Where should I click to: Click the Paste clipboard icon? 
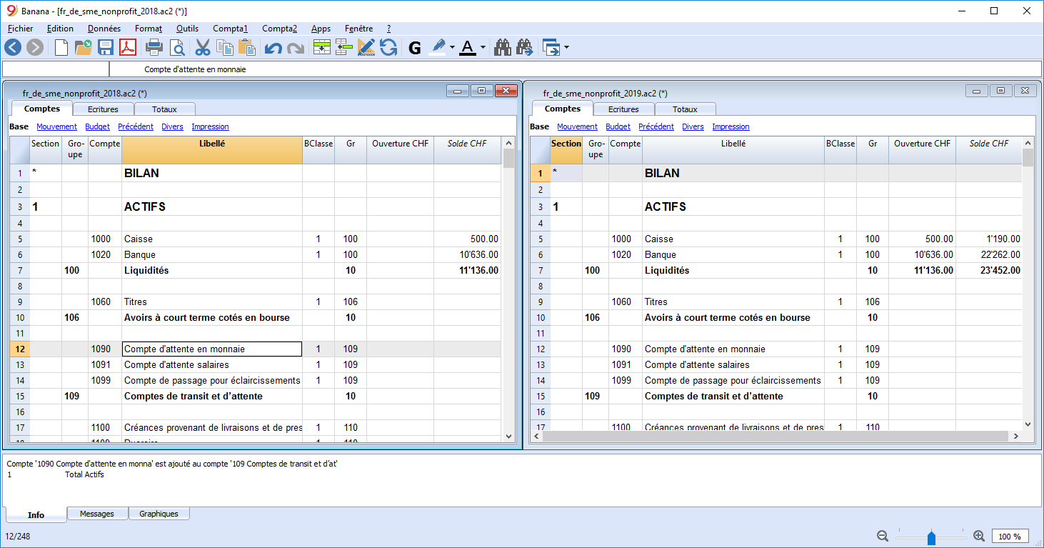coord(247,48)
